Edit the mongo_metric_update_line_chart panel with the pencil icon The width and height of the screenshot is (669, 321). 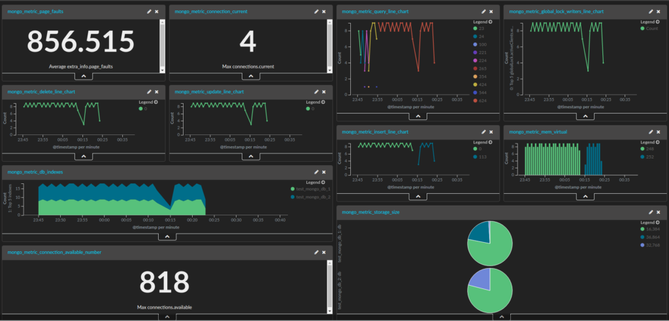316,91
